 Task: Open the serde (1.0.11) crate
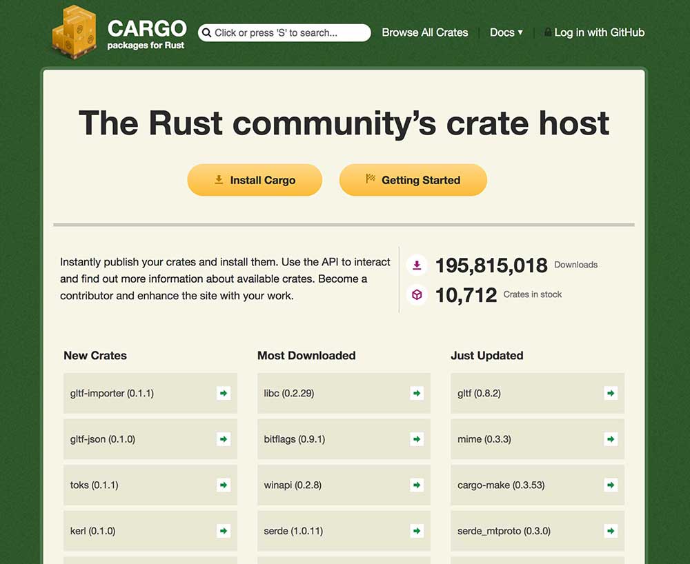click(x=344, y=531)
